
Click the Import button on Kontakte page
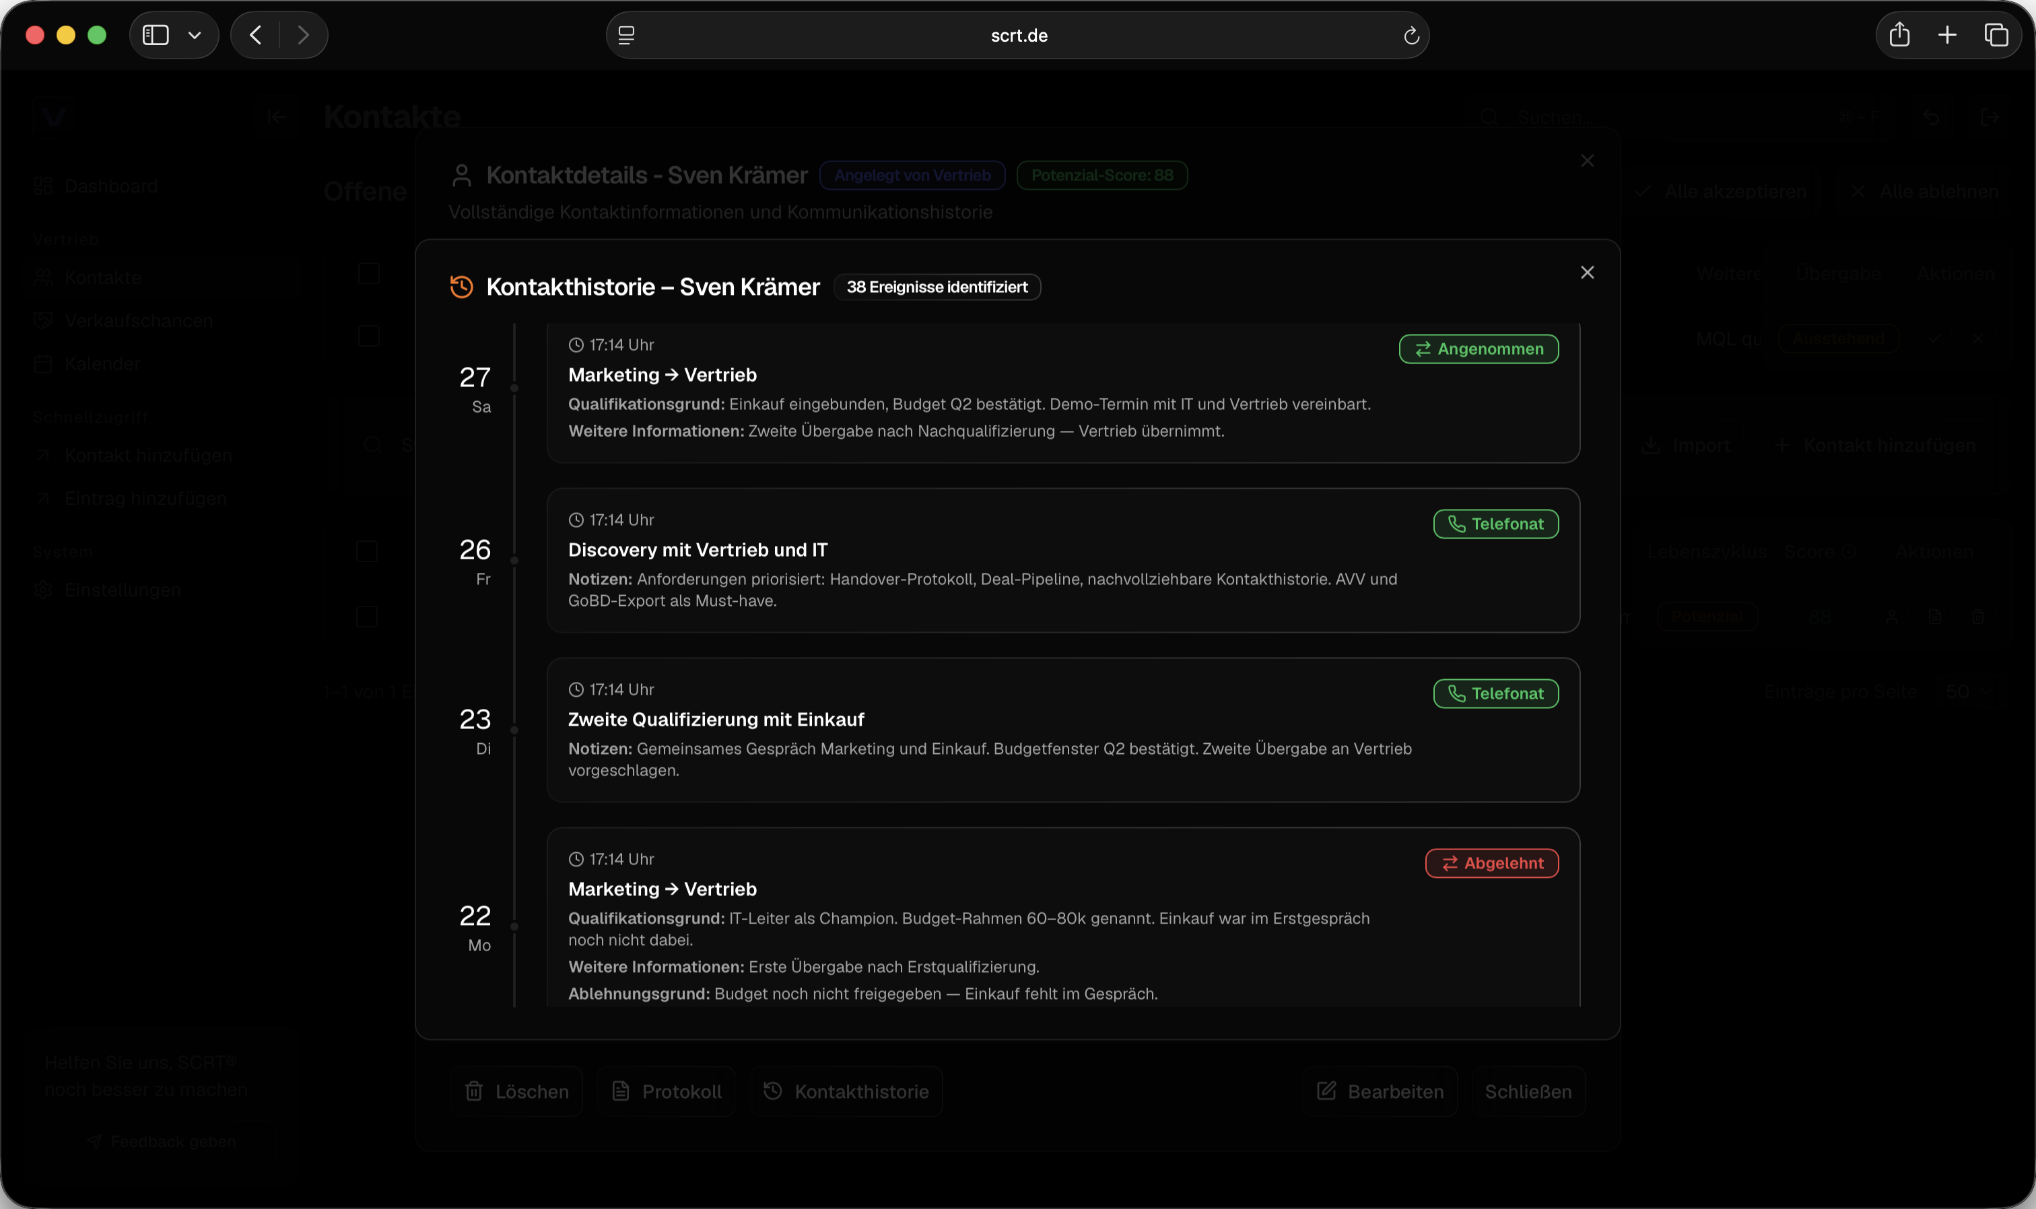(1685, 445)
